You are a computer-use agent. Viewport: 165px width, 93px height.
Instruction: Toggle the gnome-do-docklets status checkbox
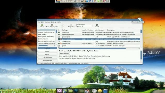point(59,39)
